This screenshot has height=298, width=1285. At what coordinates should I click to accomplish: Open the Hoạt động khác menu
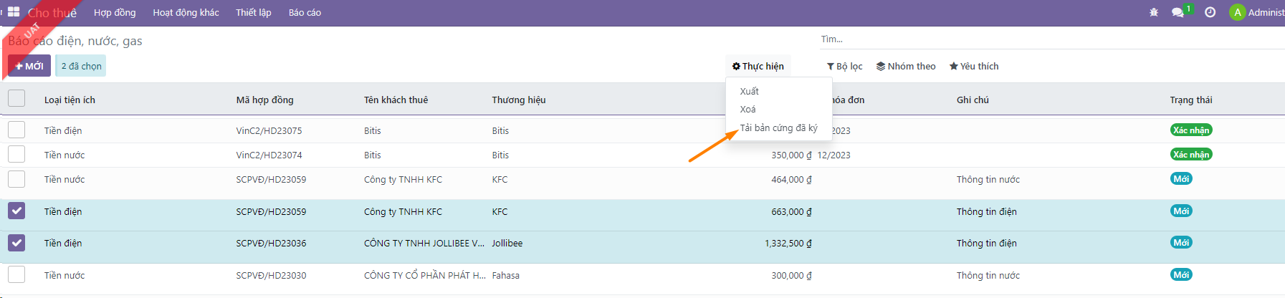point(186,12)
